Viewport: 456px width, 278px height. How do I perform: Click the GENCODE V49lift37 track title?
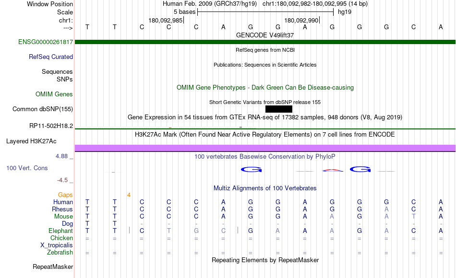pos(265,35)
